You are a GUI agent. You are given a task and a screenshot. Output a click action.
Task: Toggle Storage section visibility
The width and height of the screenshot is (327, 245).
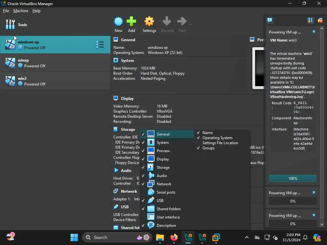click(x=167, y=167)
